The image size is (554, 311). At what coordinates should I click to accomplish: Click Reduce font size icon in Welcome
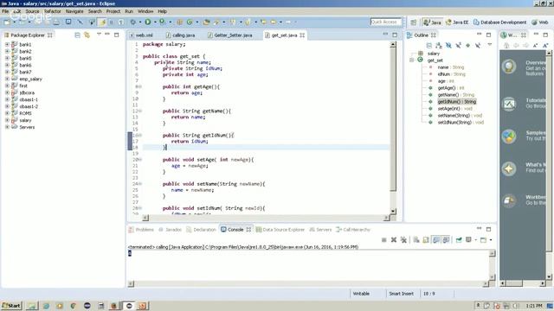pos(535,45)
